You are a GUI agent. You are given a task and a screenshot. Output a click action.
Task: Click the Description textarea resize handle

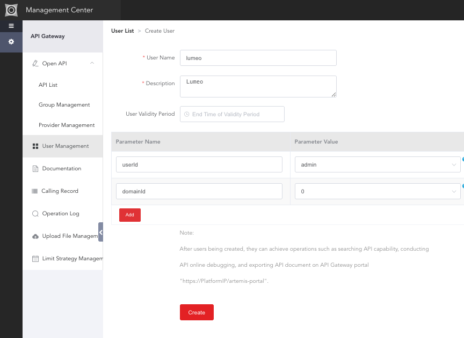[334, 94]
